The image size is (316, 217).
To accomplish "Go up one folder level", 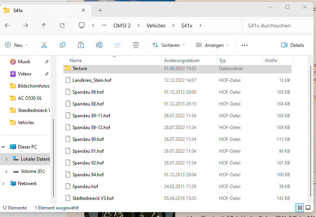I will click(44, 26).
